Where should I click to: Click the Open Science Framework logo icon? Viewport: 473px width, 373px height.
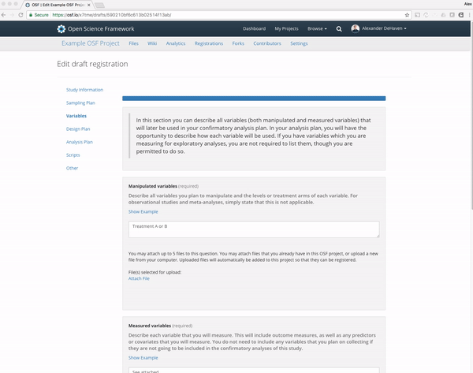click(x=61, y=28)
